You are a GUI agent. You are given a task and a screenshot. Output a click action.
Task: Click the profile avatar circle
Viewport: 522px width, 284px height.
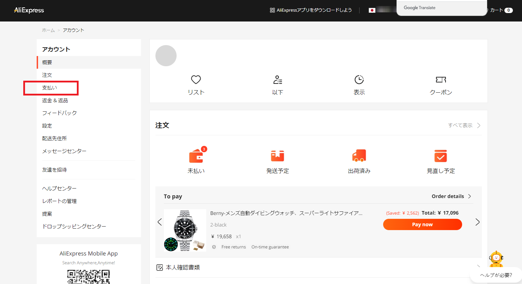point(166,55)
